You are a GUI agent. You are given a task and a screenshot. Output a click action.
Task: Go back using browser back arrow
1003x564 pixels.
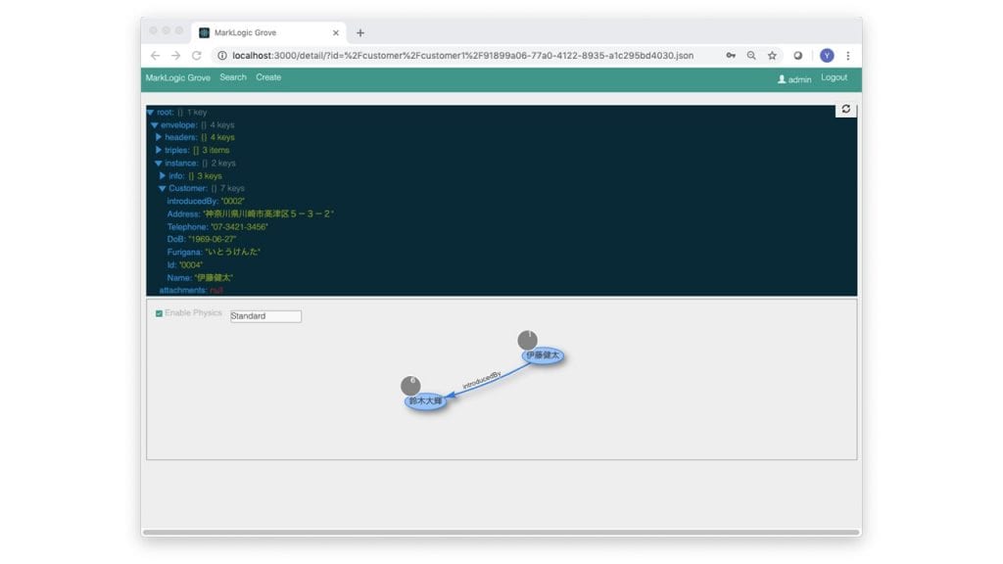[155, 56]
